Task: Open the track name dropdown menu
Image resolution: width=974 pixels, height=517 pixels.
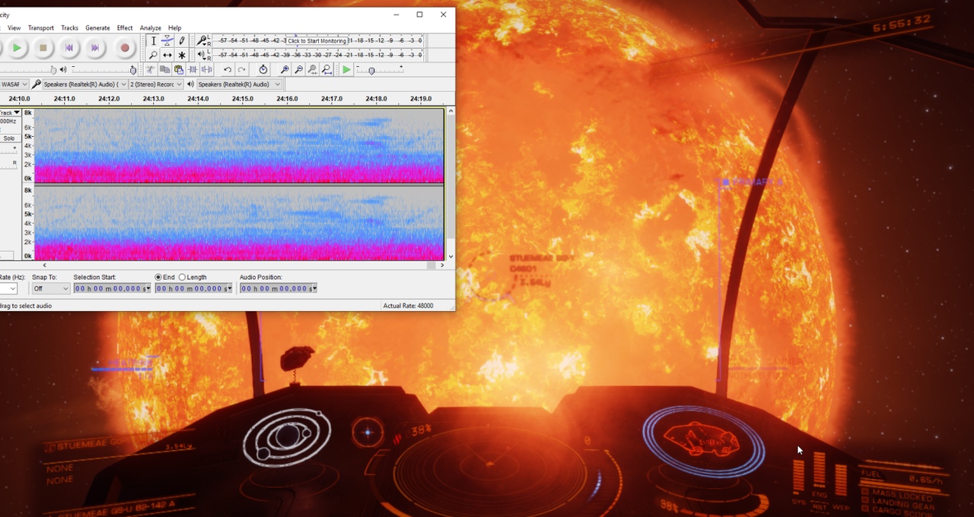Action: tap(10, 113)
